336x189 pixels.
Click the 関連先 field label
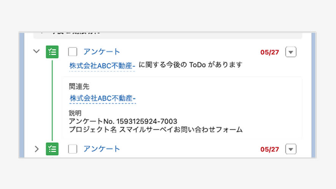(x=79, y=87)
